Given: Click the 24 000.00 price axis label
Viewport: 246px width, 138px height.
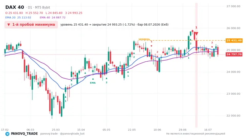Looking at the screenshot, I should click(233, 72).
